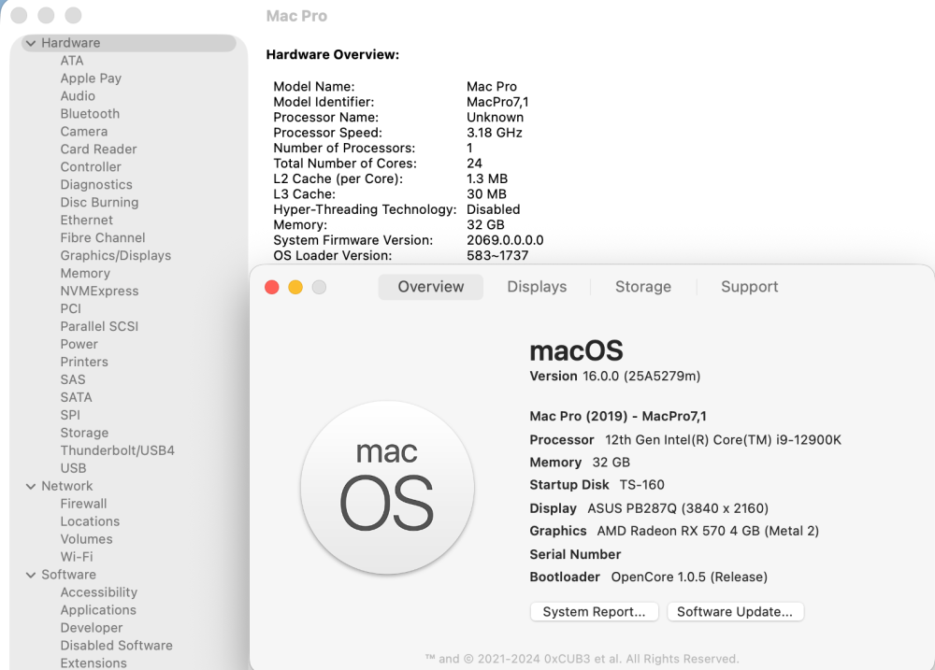Open the Support tab

750,287
